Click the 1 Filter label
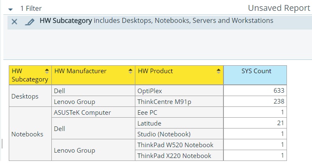This screenshot has height=163, width=312. [31, 8]
